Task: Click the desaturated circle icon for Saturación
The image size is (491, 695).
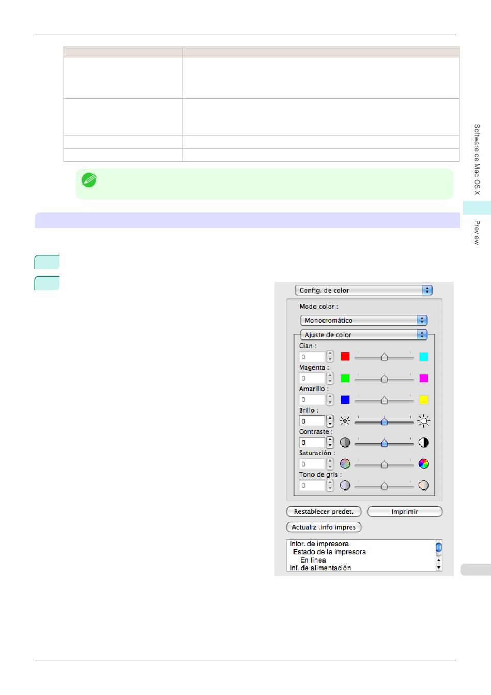Action: tap(345, 464)
